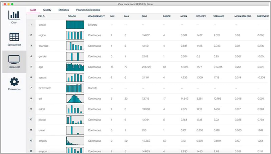Click the GRAPH column header
This screenshot has width=271, height=154.
click(x=72, y=16)
